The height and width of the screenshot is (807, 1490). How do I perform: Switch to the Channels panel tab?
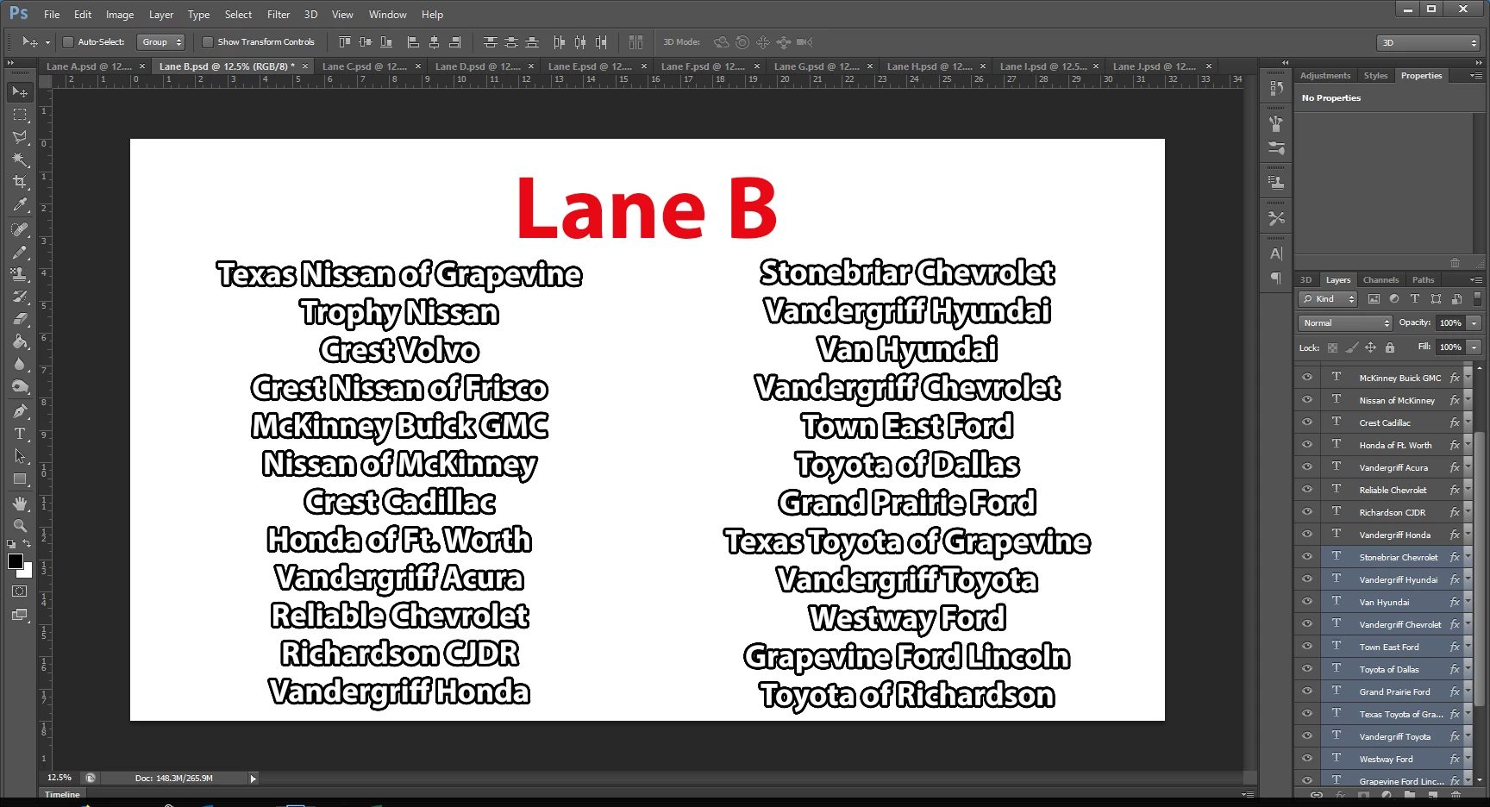pos(1380,280)
